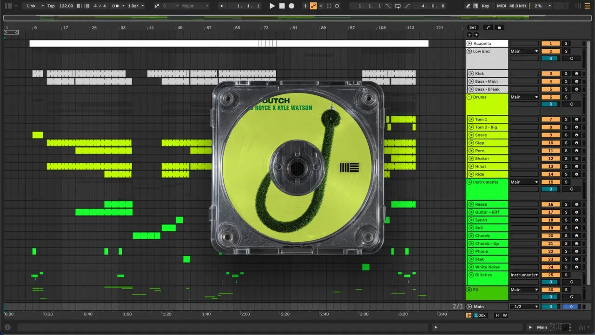Viewport: 595px width, 335px height.
Task: Toggle the metronome icon
Action: click(x=116, y=6)
